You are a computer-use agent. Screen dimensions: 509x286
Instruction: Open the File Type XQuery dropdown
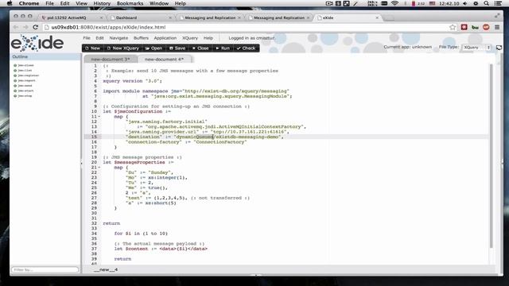(476, 48)
